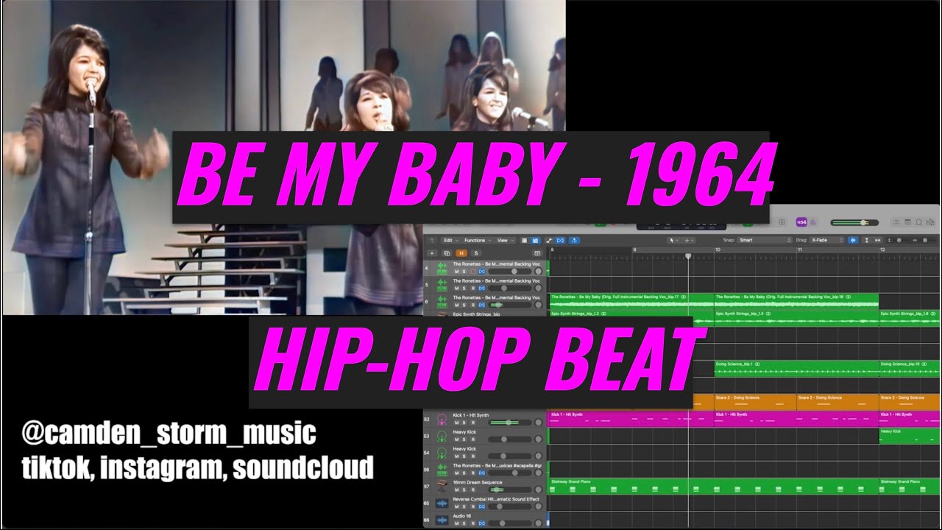Viewport: 942px width, 530px height.
Task: Toggle input monitoring on track 56 acapella
Action: [482, 473]
